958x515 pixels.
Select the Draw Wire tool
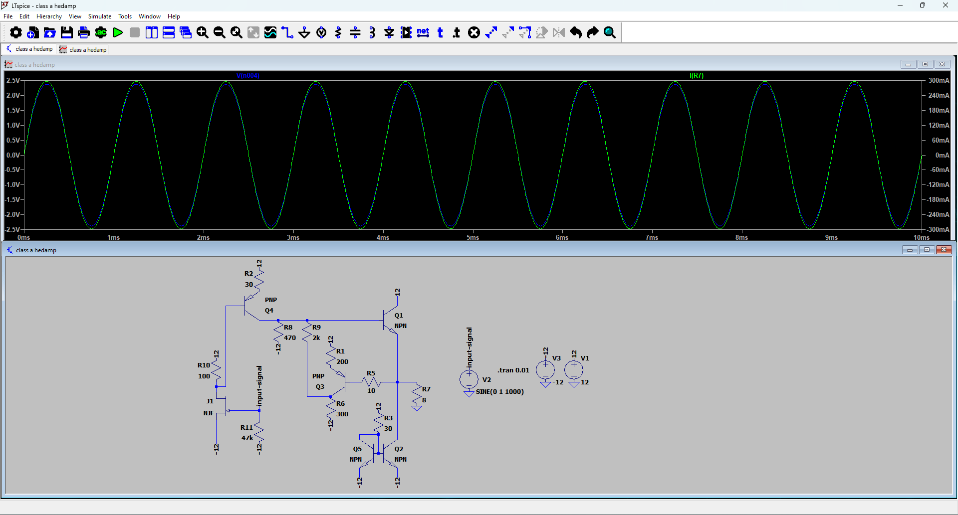[287, 33]
